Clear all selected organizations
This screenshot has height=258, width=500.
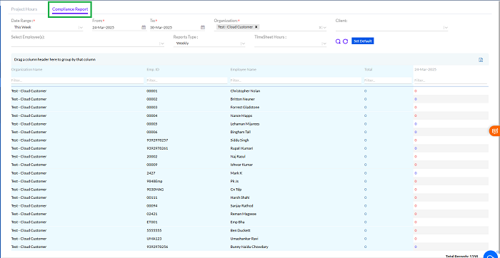[320, 27]
